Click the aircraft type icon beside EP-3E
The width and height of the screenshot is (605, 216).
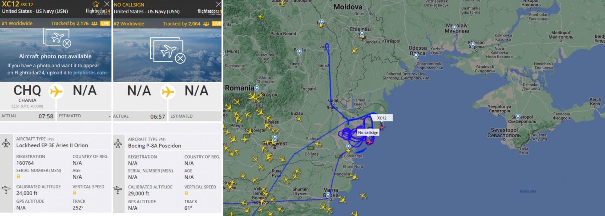tap(6, 143)
